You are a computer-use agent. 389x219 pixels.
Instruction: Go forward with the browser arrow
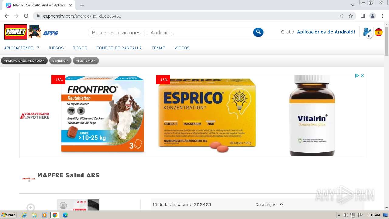click(16, 16)
